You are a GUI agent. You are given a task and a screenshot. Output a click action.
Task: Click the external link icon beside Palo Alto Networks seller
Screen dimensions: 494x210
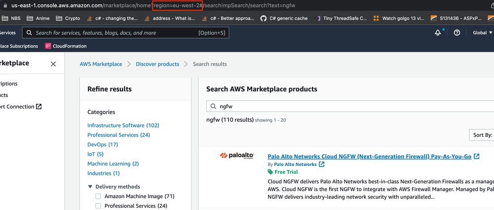[x=322, y=164]
